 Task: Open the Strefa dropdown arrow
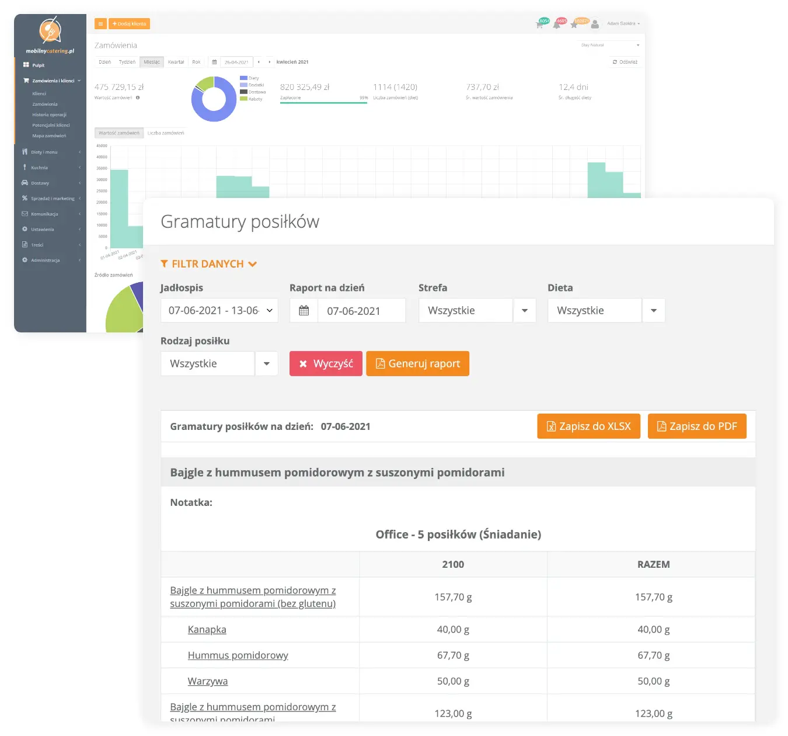(x=524, y=311)
